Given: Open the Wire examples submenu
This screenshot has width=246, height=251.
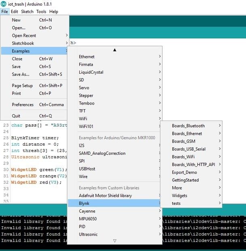Looking at the screenshot, I should [x=114, y=177].
